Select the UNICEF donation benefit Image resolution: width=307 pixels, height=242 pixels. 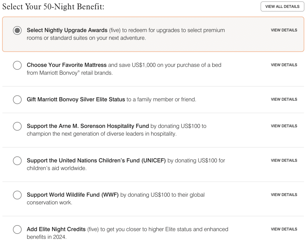pos(17,161)
